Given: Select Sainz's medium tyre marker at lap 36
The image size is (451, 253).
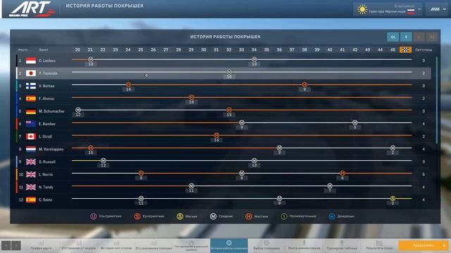Looking at the screenshot, I should (279, 198).
